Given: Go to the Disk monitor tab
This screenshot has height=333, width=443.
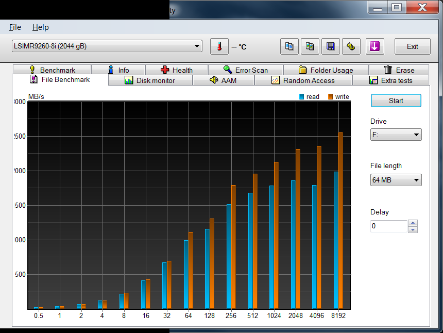Looking at the screenshot, I should (150, 80).
